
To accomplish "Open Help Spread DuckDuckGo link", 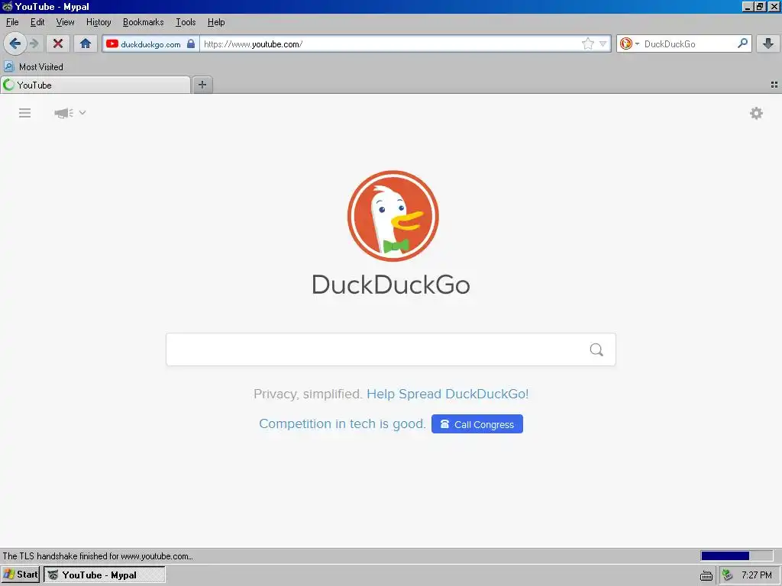I will pyautogui.click(x=448, y=394).
